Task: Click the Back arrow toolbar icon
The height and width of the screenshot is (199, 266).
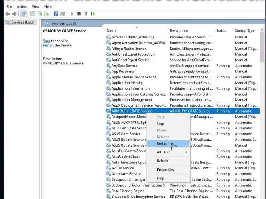Action: click(8, 14)
